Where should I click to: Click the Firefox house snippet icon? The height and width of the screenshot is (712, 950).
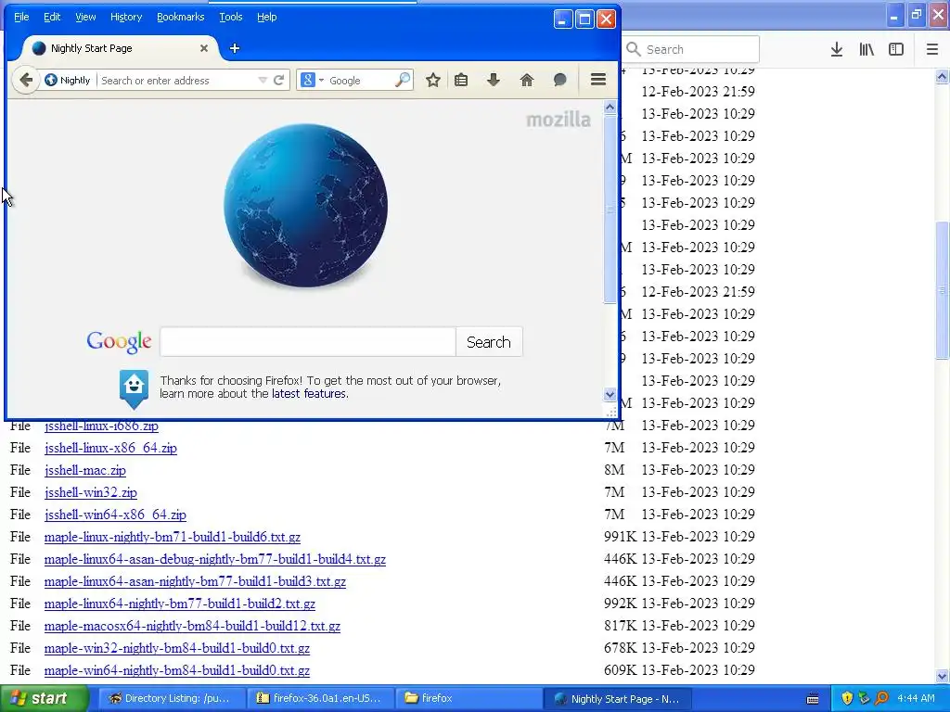134,388
